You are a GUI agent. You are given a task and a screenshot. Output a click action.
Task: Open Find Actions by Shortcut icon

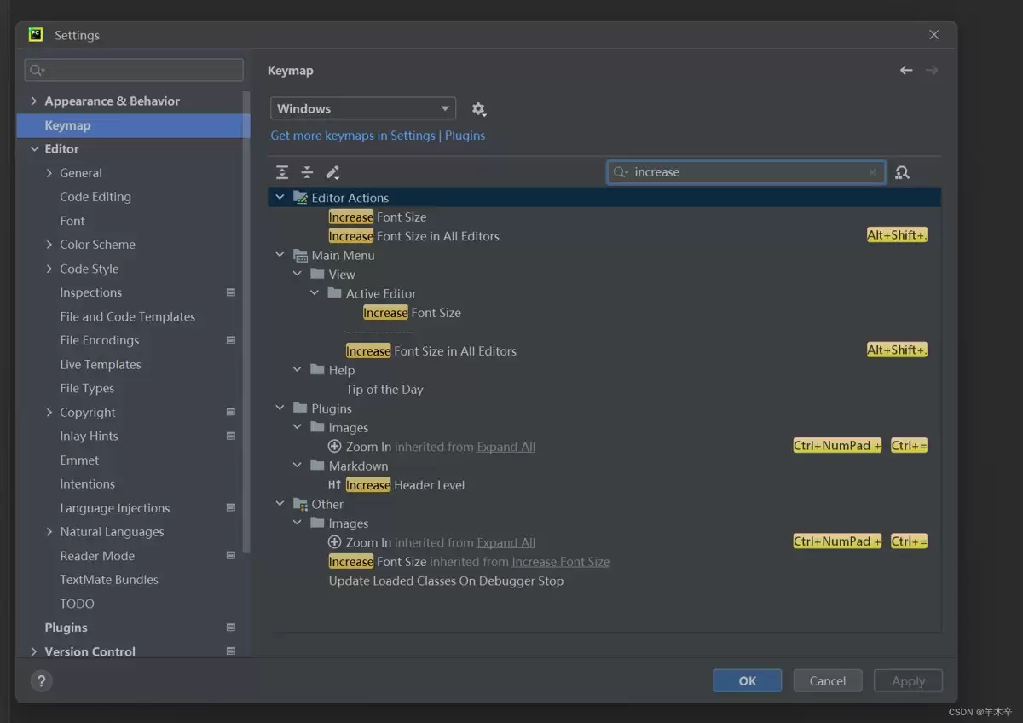(x=902, y=172)
